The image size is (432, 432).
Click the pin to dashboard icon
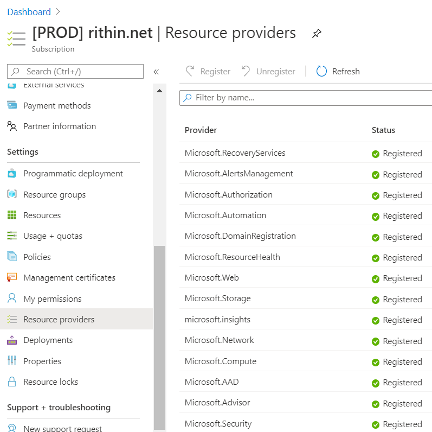pos(317,34)
